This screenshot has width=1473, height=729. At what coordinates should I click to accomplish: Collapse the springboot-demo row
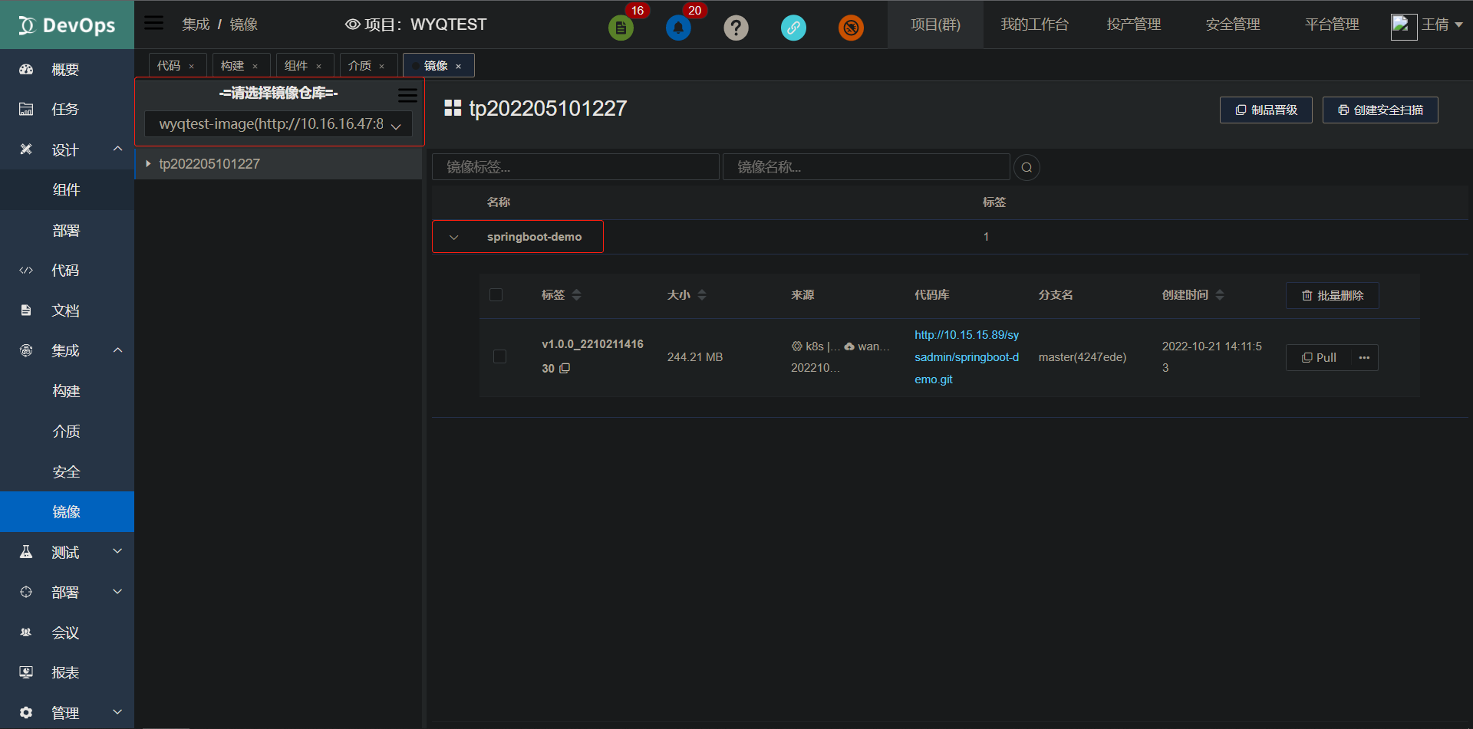tap(454, 237)
